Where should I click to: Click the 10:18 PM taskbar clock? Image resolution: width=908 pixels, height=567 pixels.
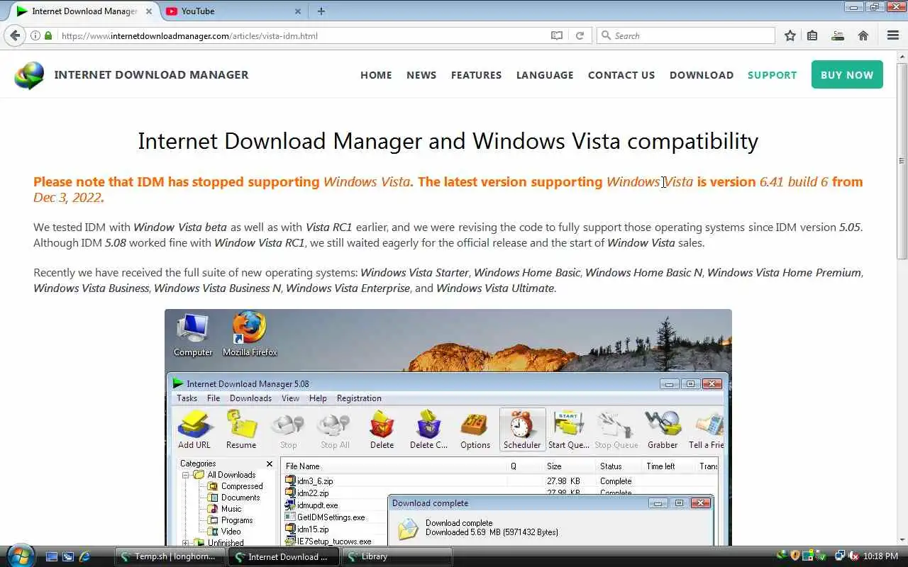point(882,556)
